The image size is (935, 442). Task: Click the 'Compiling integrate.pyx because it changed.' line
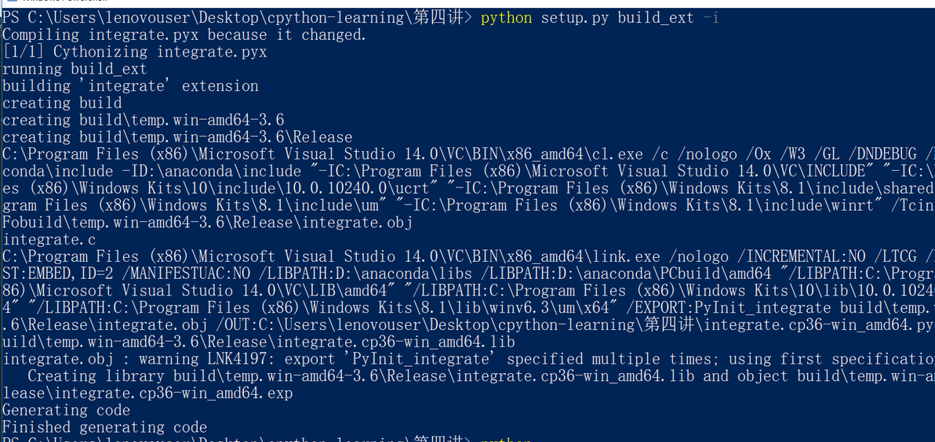pos(184,34)
